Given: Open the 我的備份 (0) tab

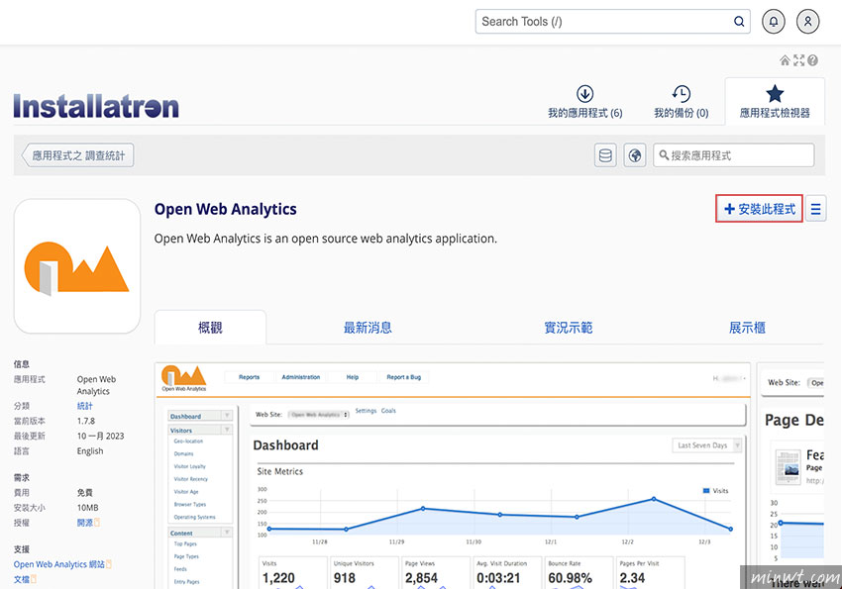Looking at the screenshot, I should 681,102.
